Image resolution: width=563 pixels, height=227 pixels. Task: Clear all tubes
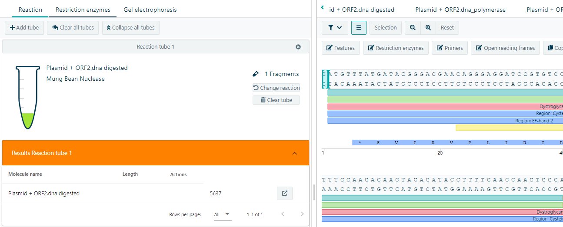73,28
